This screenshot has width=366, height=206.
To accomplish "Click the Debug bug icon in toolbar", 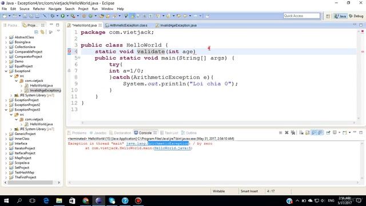I will (x=53, y=16).
